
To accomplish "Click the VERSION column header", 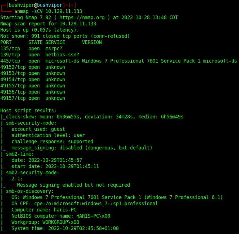I will pos(92,42).
